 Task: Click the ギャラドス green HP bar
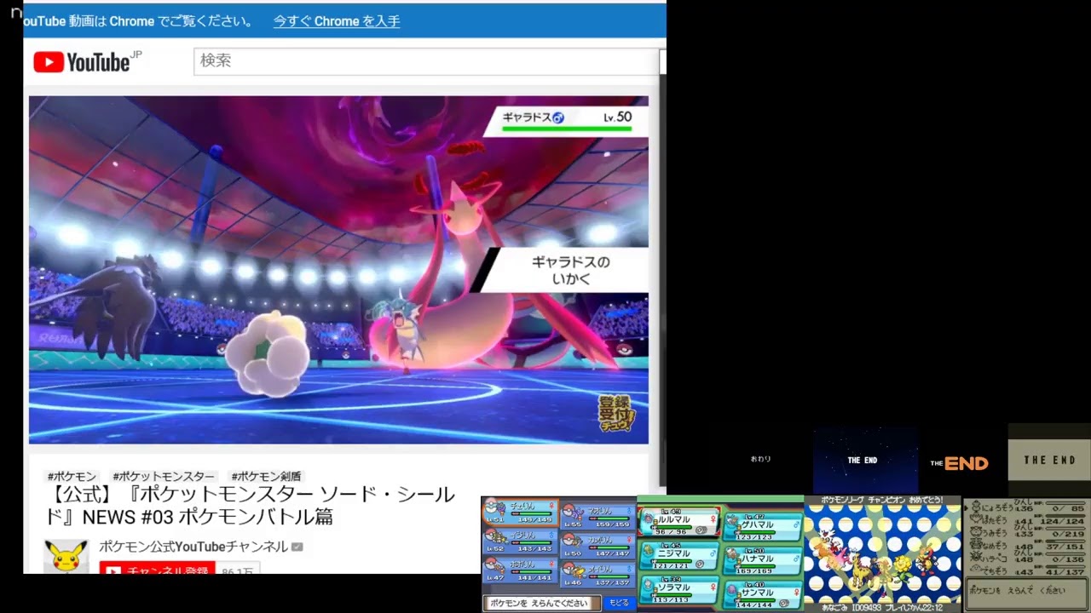[x=567, y=129]
